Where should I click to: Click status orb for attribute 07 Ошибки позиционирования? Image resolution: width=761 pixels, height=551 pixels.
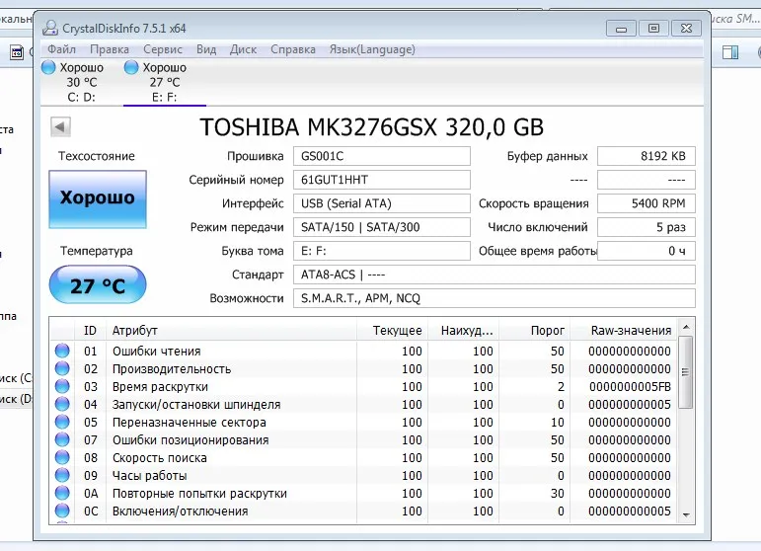(62, 439)
